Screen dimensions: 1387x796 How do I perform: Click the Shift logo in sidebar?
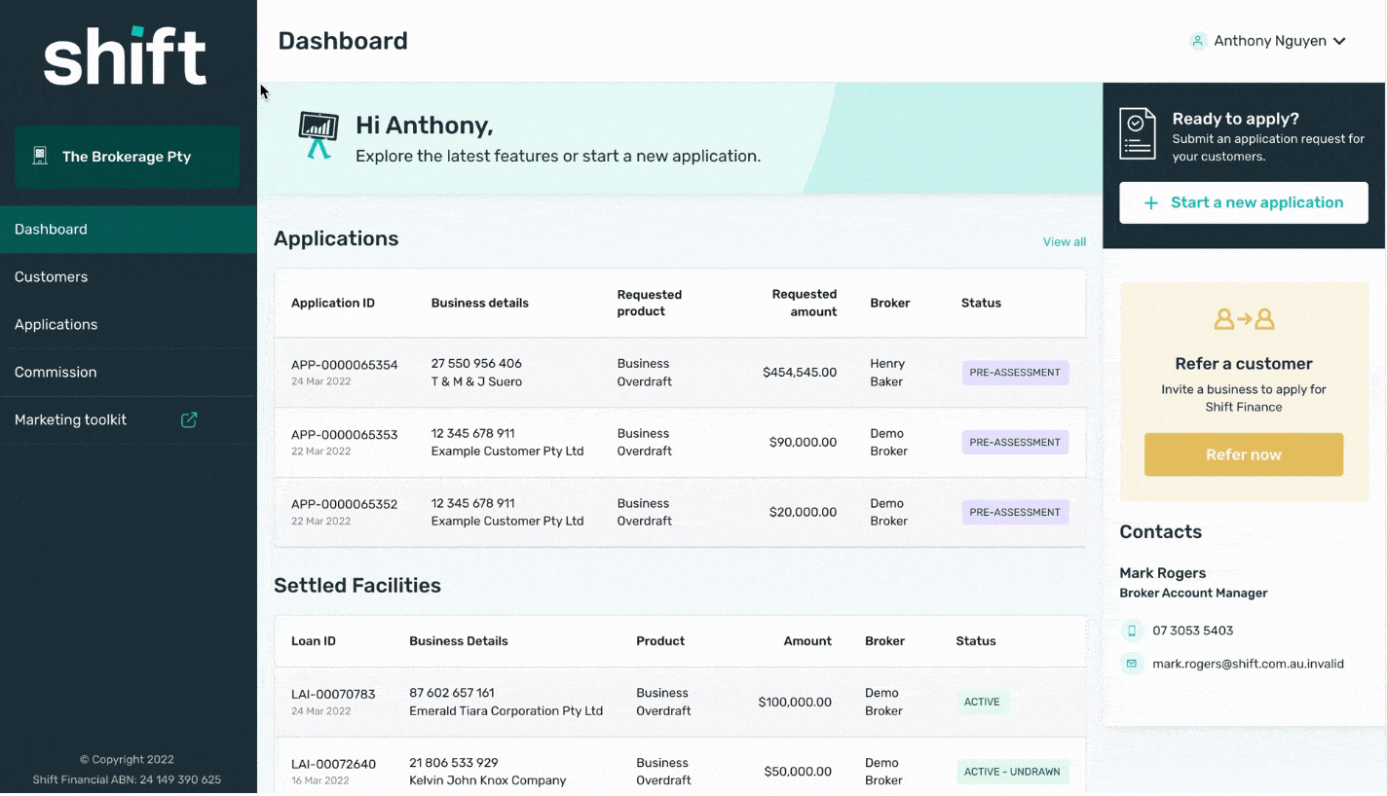[126, 55]
